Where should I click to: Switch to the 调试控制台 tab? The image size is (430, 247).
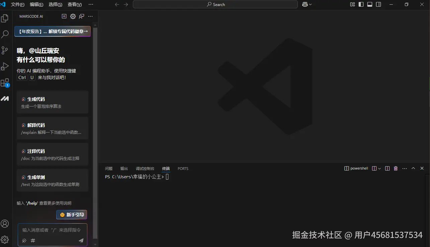(x=145, y=169)
